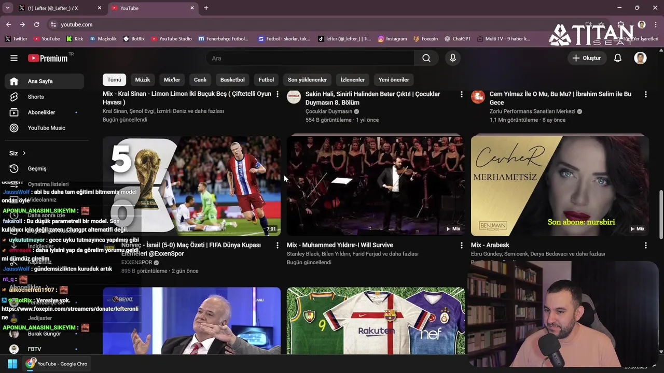The height and width of the screenshot is (373, 664).
Task: Open the Mix - Kral Sinan title link
Action: point(187,98)
